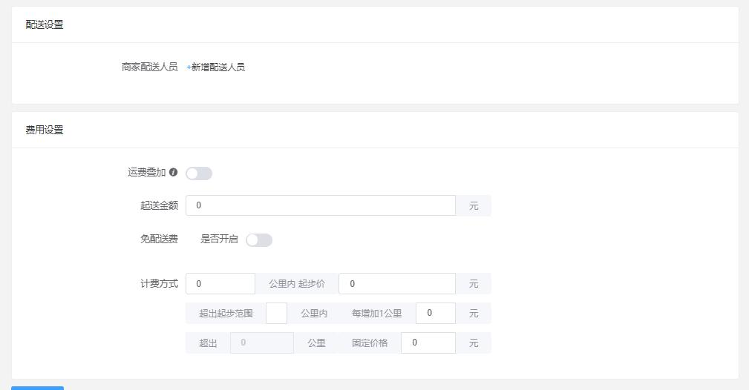Click the 是否开启 label text
Screen dimensions: 749x390
(x=219, y=239)
